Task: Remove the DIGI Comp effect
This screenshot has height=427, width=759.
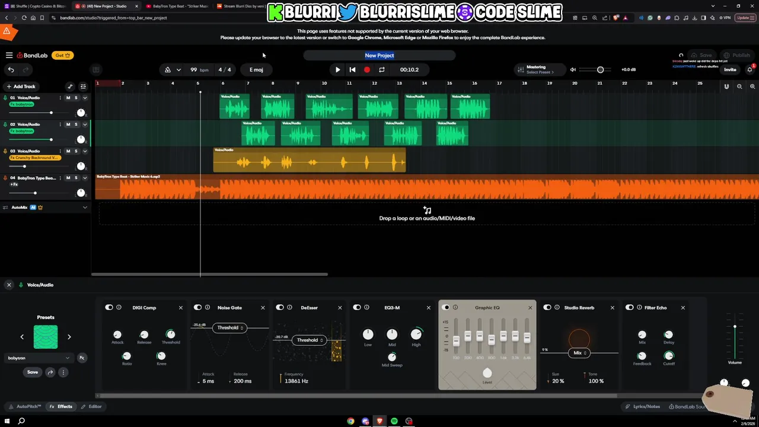Action: pos(181,308)
